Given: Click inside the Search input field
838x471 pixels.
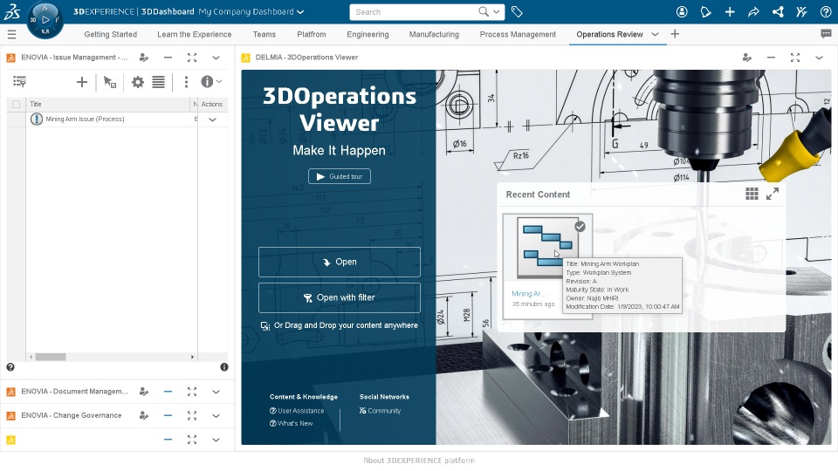Looking at the screenshot, I should pos(414,11).
